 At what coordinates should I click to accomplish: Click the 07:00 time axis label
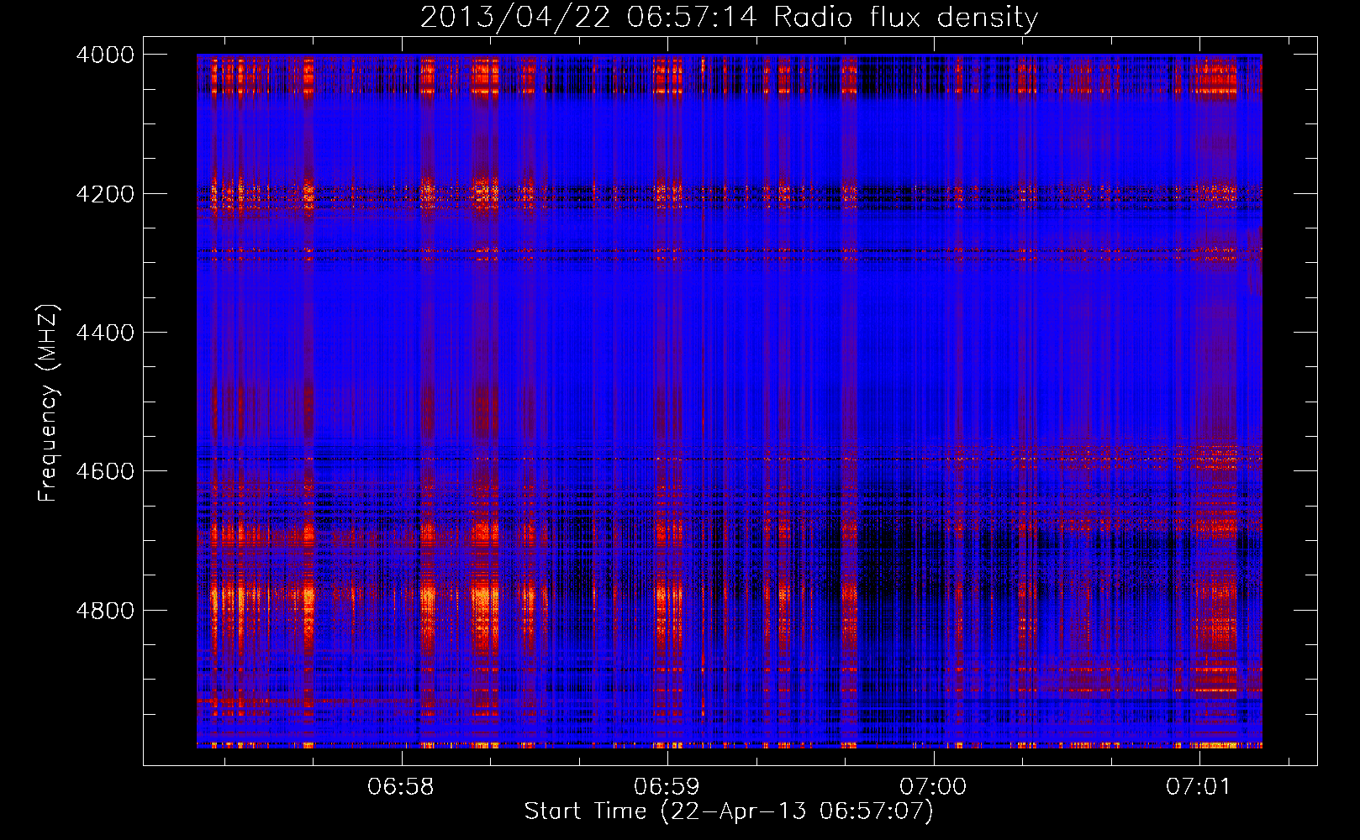pos(933,787)
